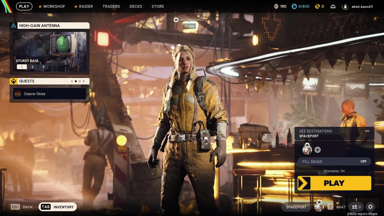Click the SPACEPORT location label at bottom

click(x=296, y=207)
